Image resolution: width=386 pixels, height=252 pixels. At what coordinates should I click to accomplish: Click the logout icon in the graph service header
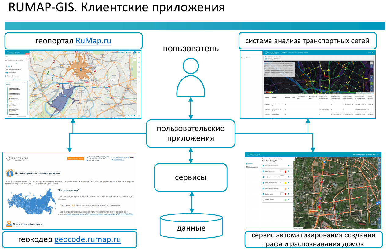[x=378, y=155]
